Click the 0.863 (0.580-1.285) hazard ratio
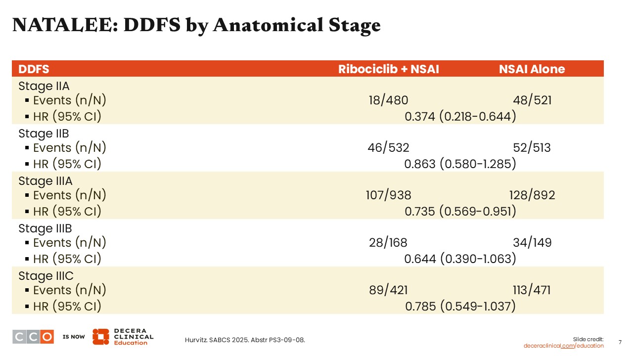Viewport: 633px width, 356px height. pos(460,164)
